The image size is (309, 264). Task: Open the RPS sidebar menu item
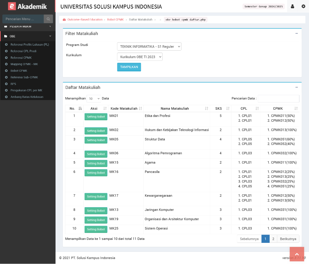[13, 84]
